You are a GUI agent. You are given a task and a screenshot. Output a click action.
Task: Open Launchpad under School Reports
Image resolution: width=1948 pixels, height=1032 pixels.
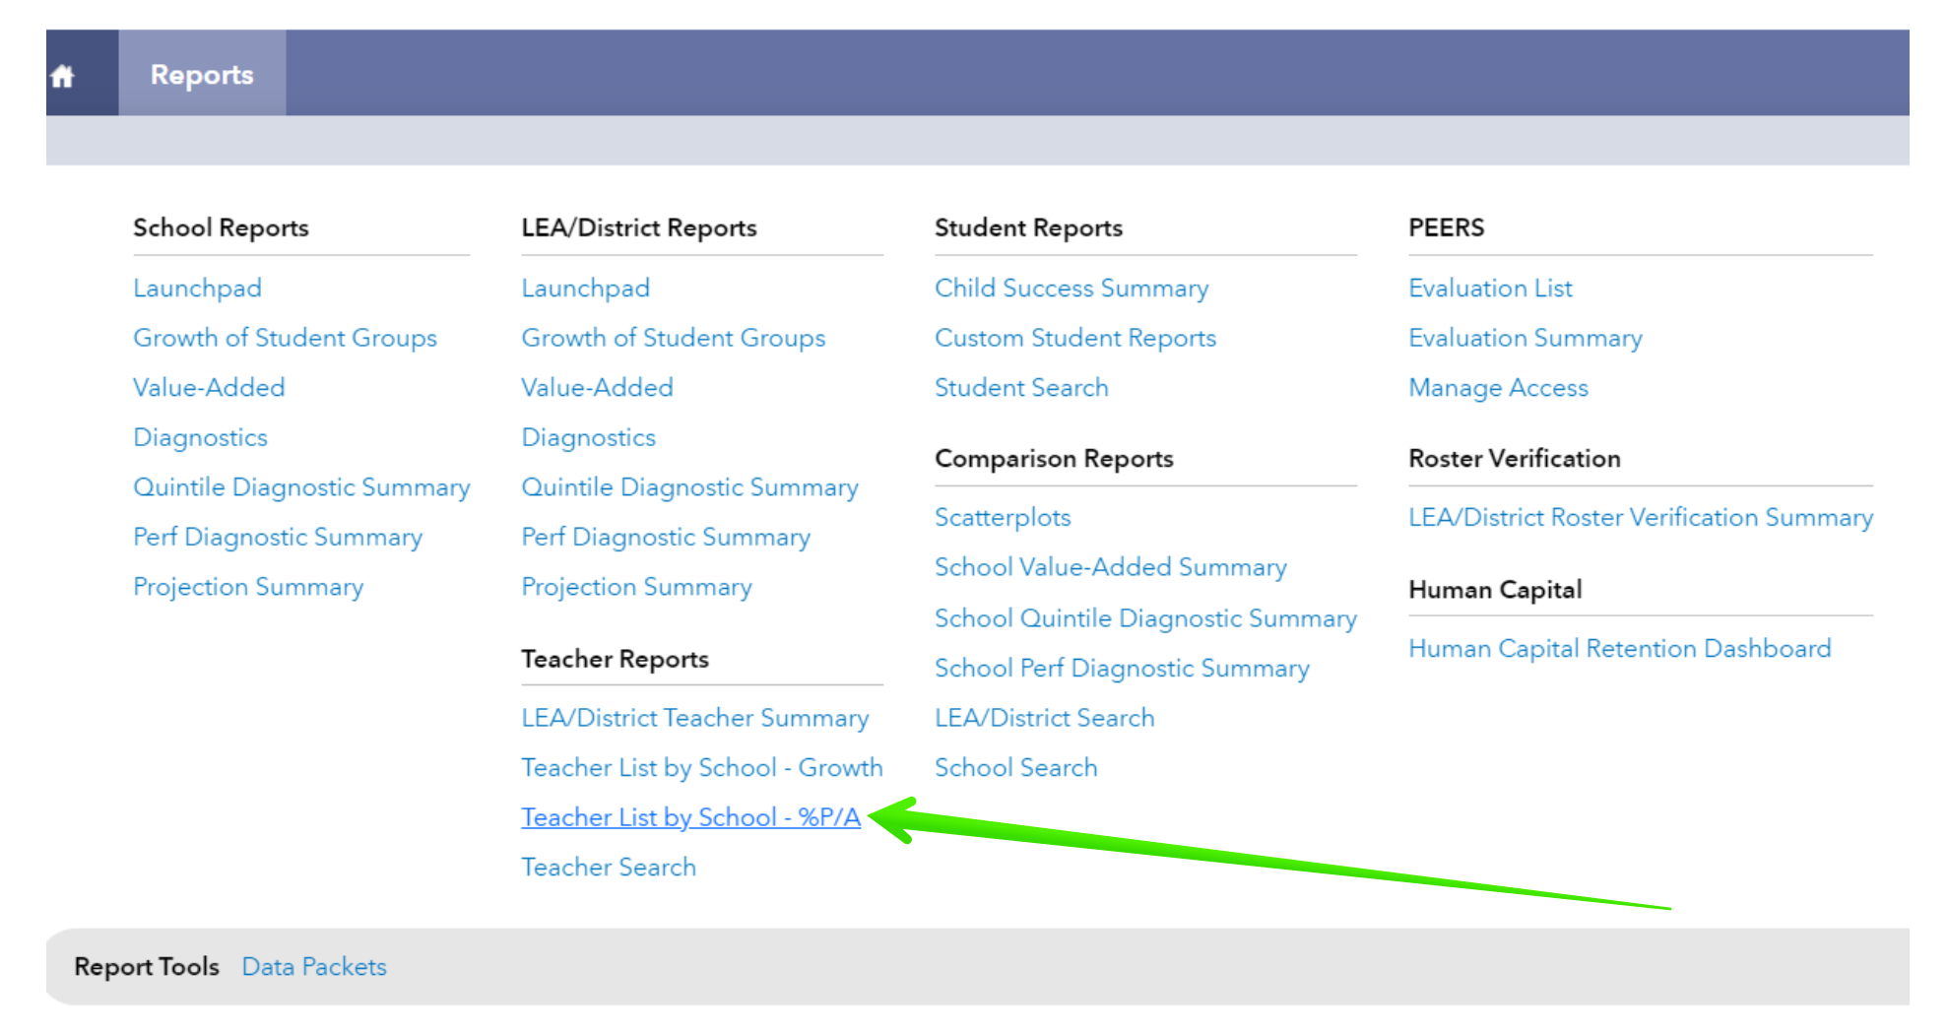coord(197,289)
